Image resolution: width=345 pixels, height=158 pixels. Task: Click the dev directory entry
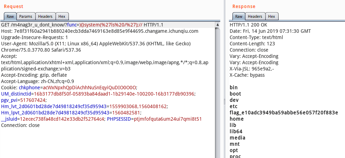point(234,100)
